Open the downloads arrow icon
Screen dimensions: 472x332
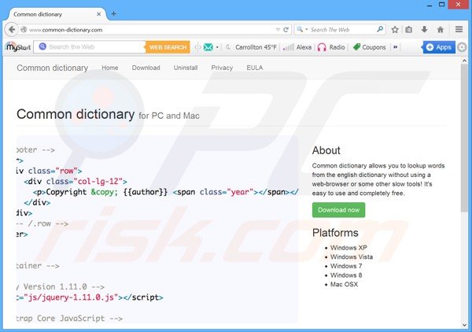click(425, 29)
